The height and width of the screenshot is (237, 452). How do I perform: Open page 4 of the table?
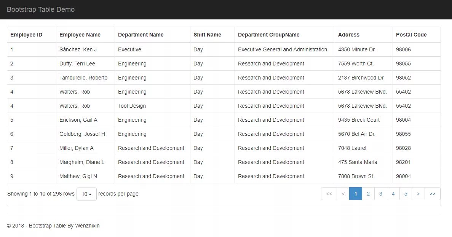[393, 194]
